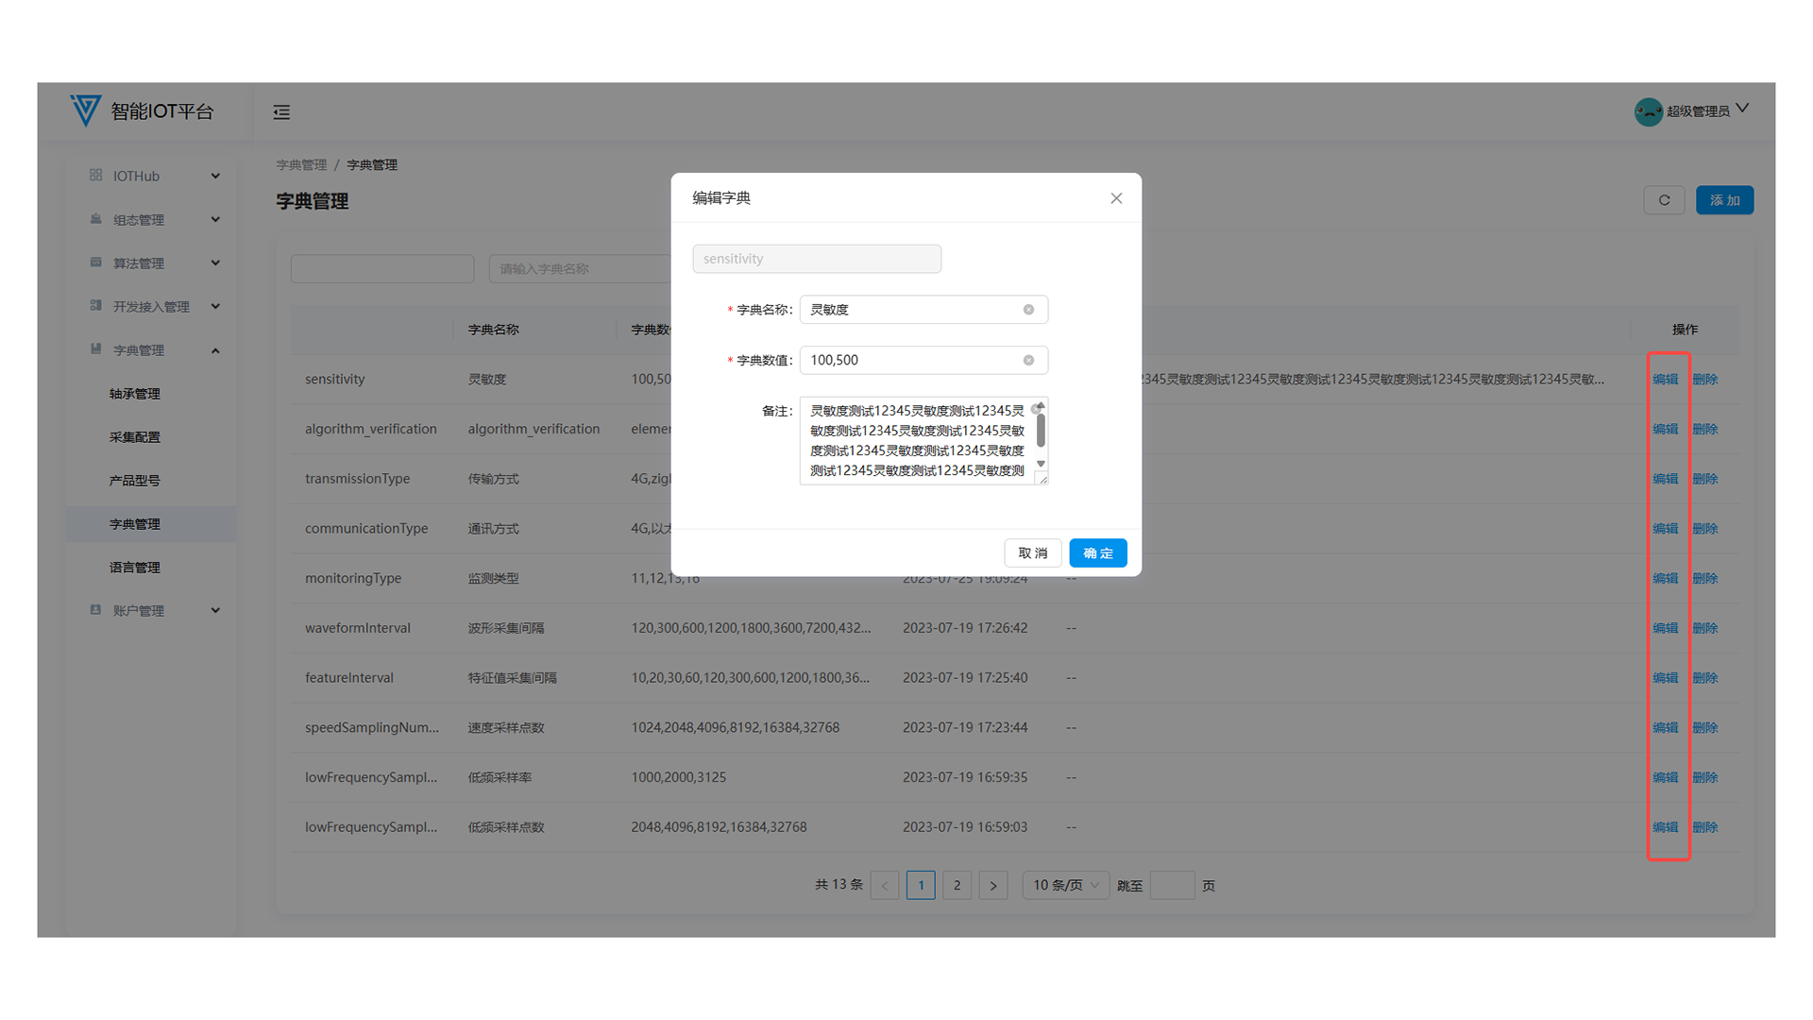
Task: Click the sidebar collapse hamburger icon
Action: pyautogui.click(x=281, y=112)
